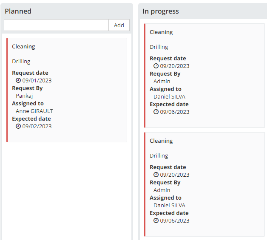This screenshot has height=240, width=267.
Task: Click Admin requester in bottom In progress card
Action: click(x=162, y=190)
